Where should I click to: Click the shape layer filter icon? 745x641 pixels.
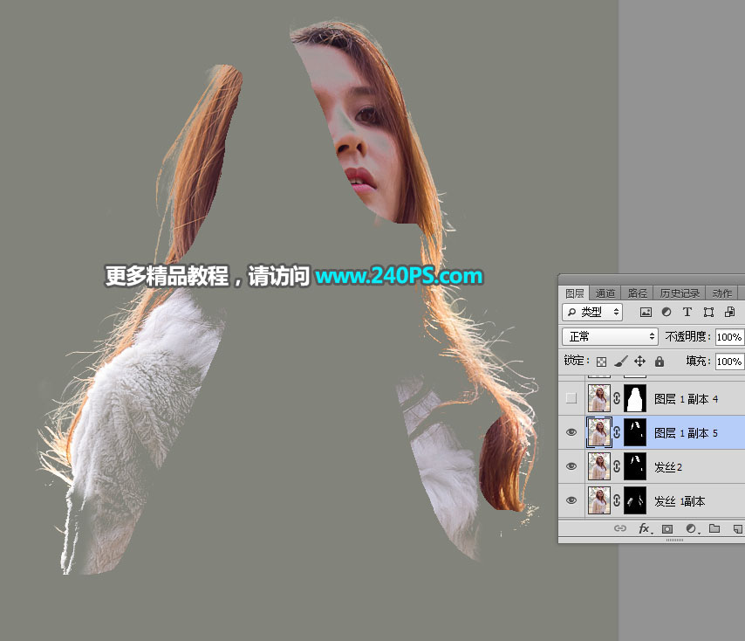coord(708,312)
